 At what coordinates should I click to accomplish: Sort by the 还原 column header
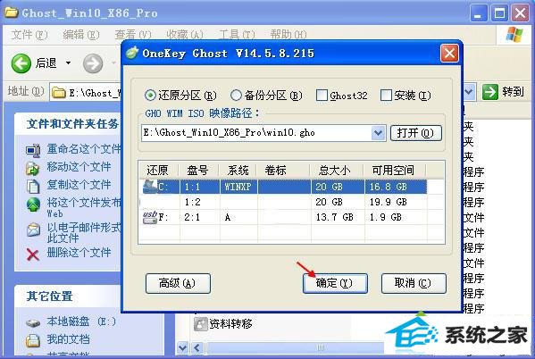(158, 170)
